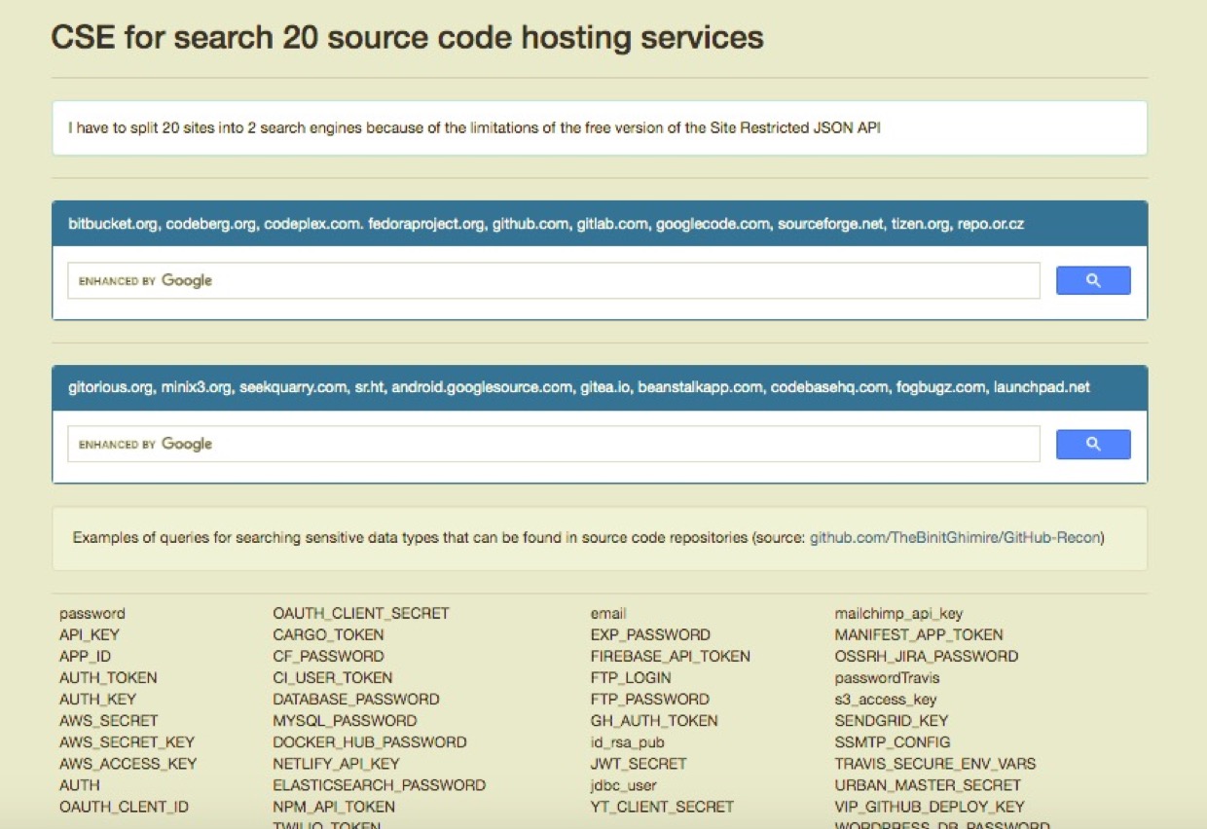Select the 'SENDGRID_KEY' query
The height and width of the screenshot is (829, 1207).
892,720
